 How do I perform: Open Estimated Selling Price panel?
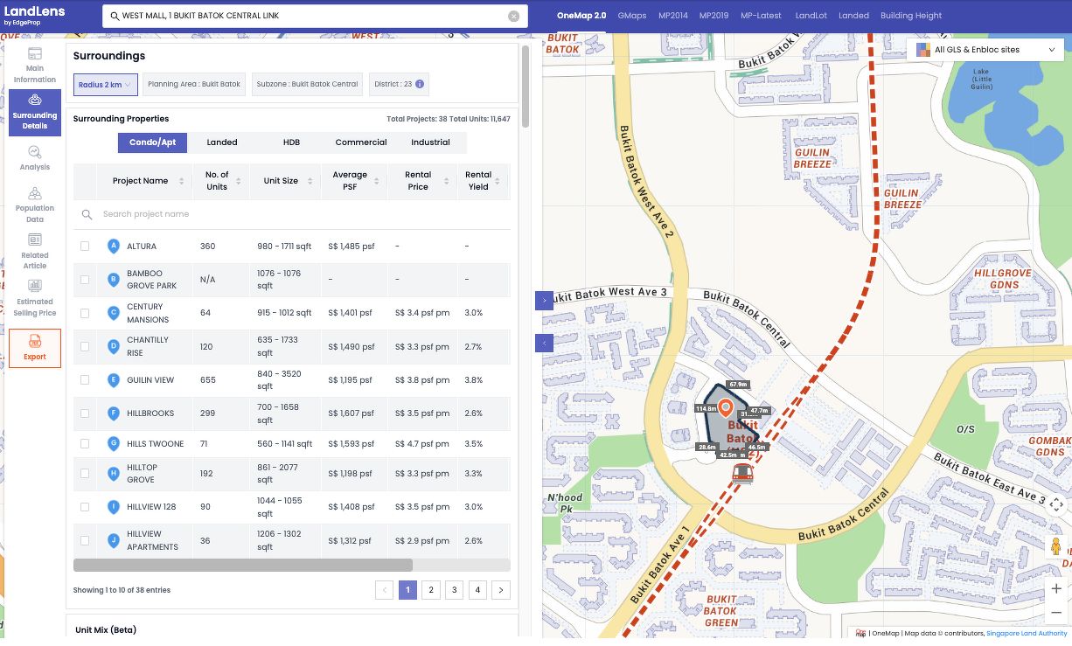[35, 297]
